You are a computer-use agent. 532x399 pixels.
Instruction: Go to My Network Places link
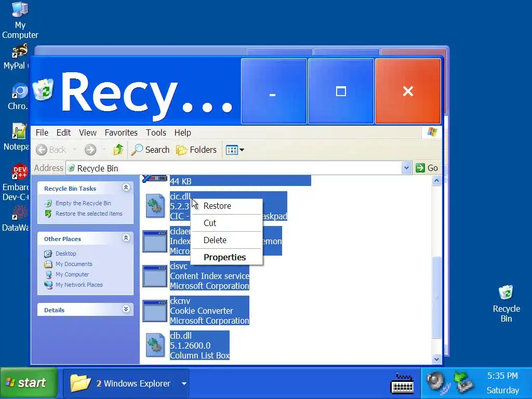click(x=79, y=285)
